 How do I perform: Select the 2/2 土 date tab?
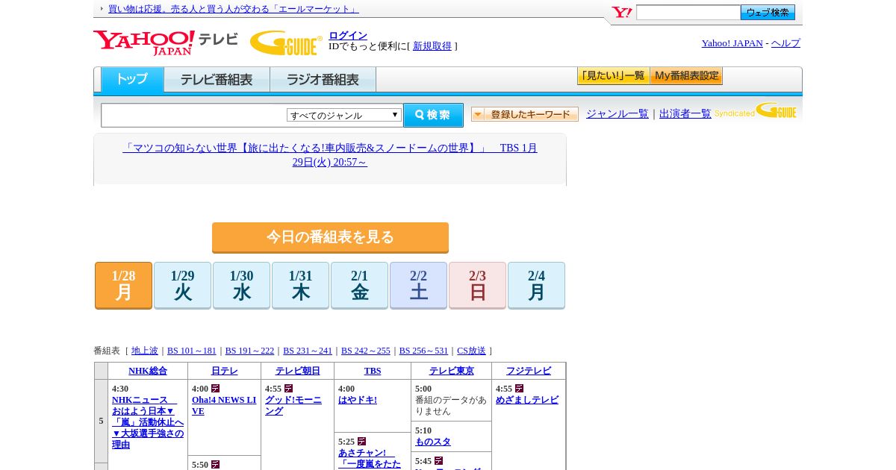pos(418,285)
